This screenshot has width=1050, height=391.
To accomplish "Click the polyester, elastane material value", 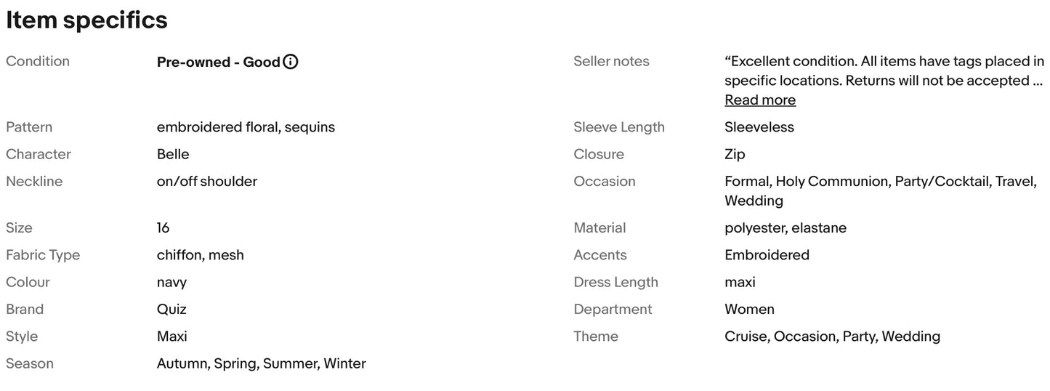I will (x=786, y=228).
